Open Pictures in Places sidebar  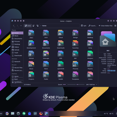17,42
